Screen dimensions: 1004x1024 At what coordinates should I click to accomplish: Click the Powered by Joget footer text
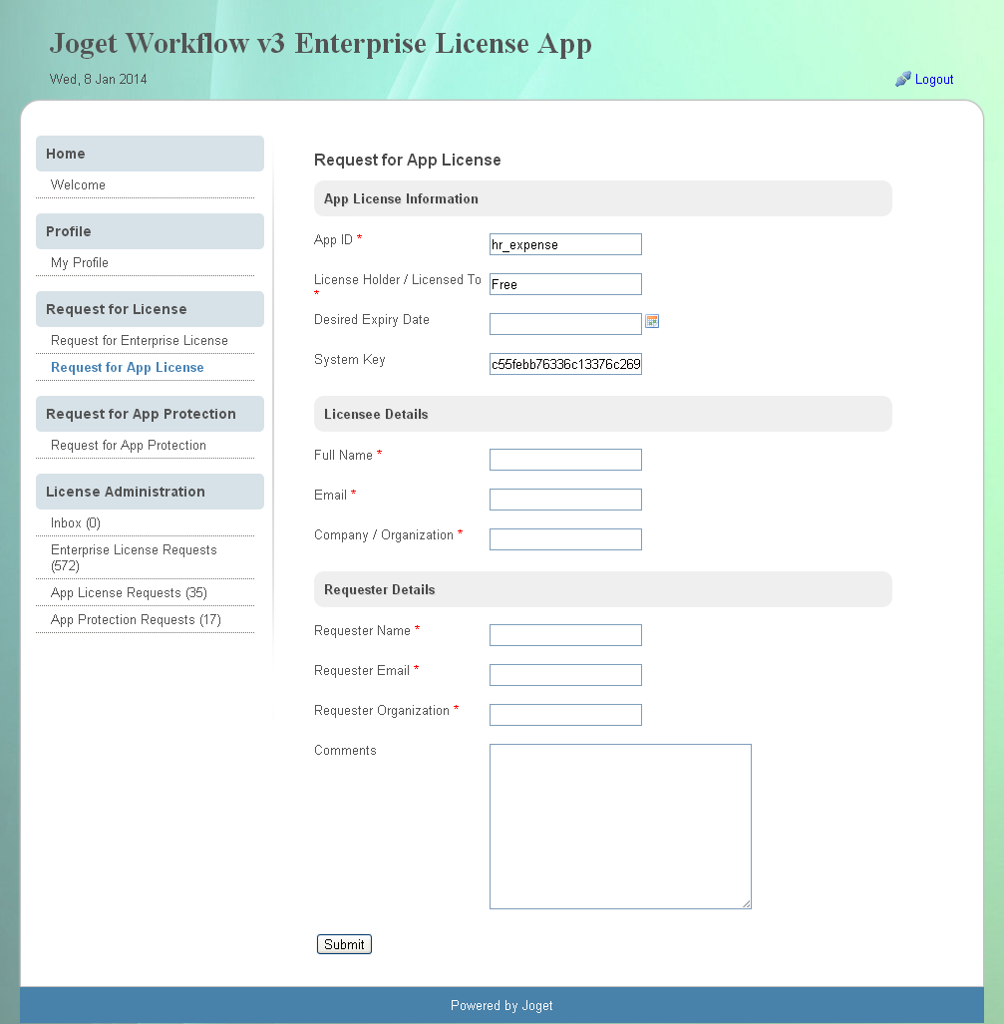pyautogui.click(x=502, y=1005)
